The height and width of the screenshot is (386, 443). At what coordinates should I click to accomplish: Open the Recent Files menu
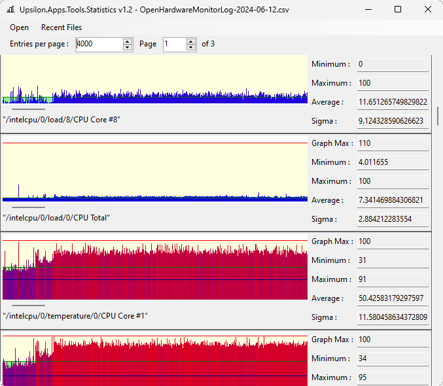(62, 27)
